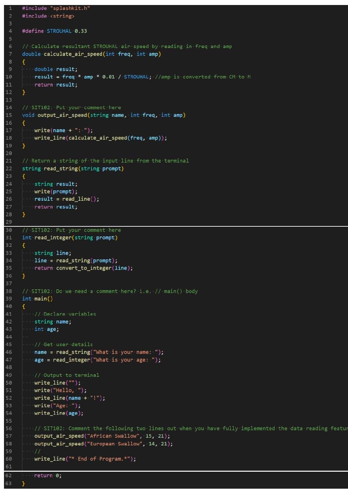348x491 pixels.
Task: Click the output_air_speed function declaration
Action: [x=63, y=115]
